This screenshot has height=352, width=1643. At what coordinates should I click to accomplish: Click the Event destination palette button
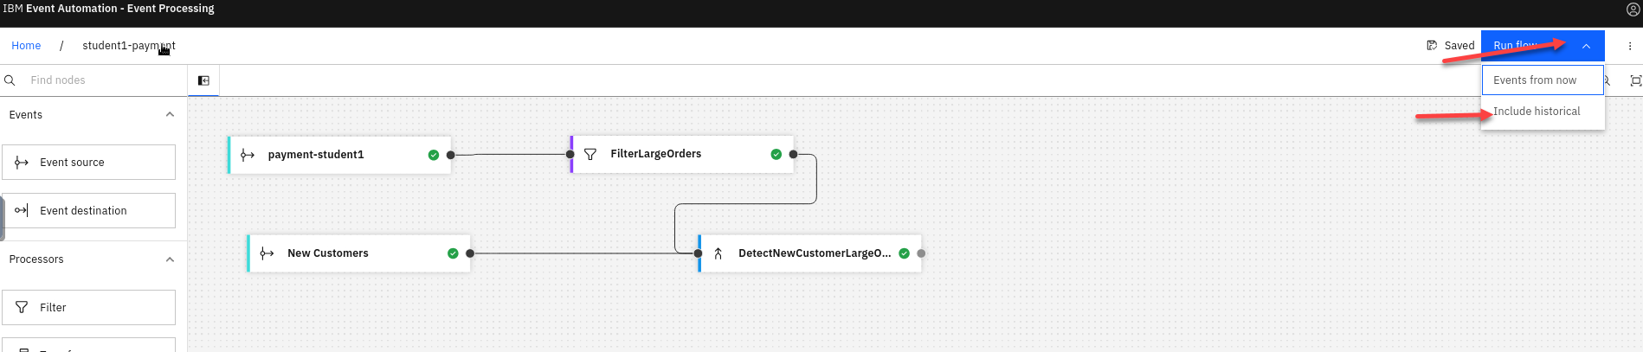click(88, 211)
